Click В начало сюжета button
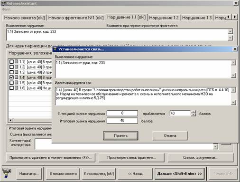240x182 pixels. (63, 173)
